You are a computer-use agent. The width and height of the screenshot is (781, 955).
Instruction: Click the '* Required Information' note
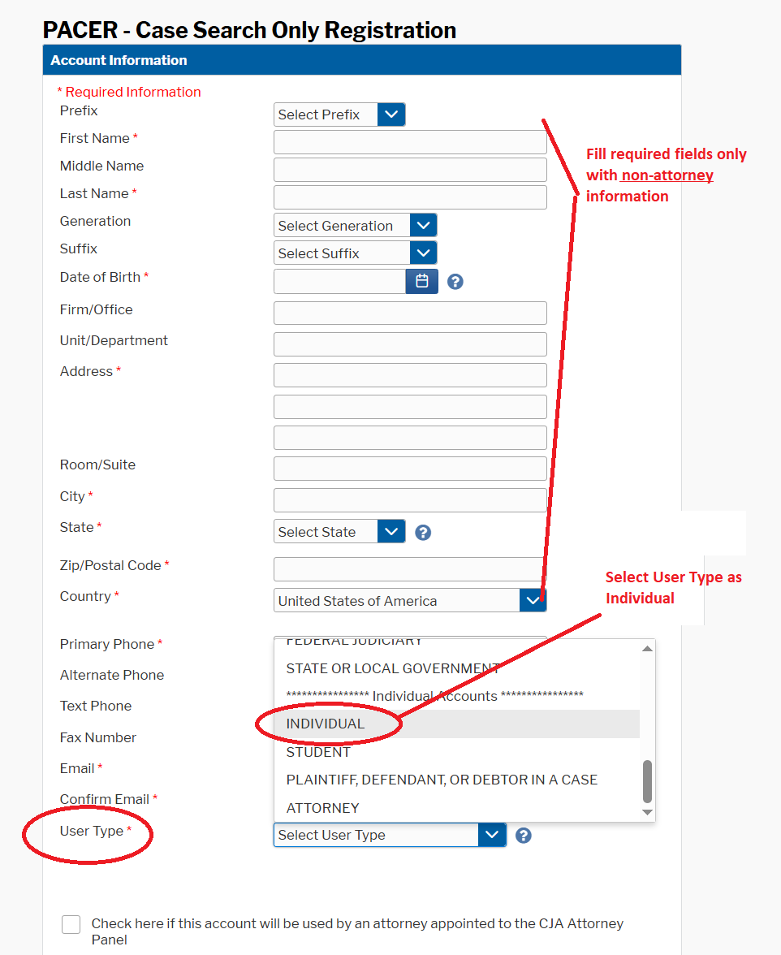coord(129,92)
